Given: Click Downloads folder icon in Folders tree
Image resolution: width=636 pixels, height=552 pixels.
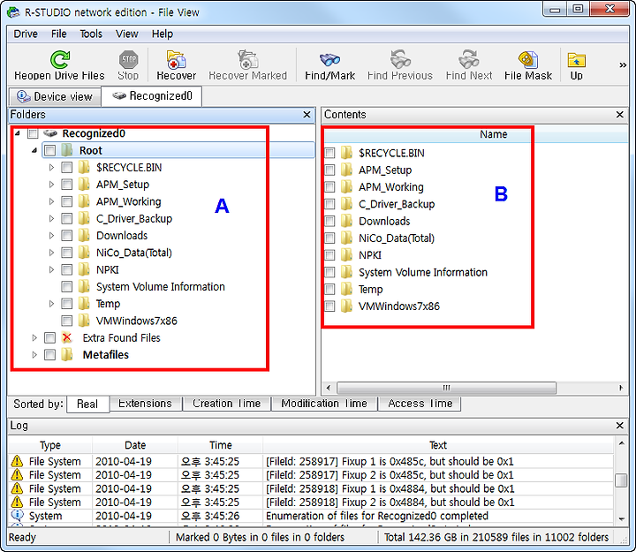Looking at the screenshot, I should pyautogui.click(x=84, y=235).
